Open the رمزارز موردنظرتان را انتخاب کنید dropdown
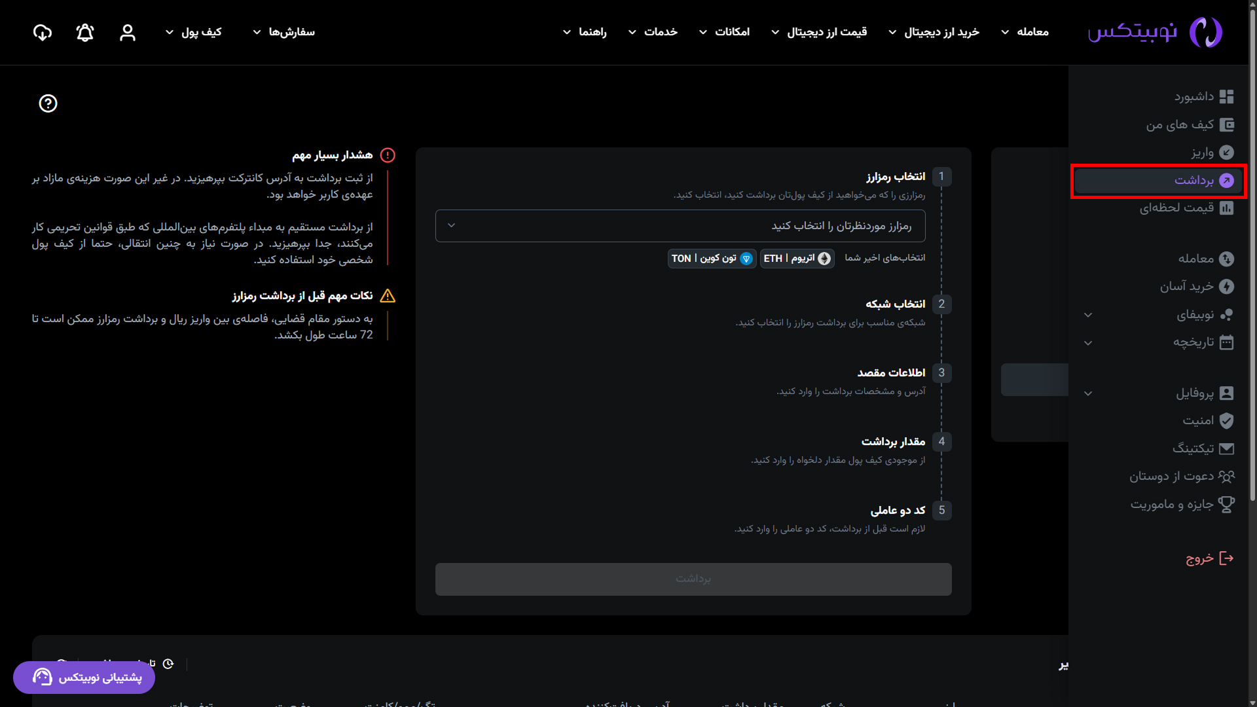1257x707 pixels. (680, 226)
